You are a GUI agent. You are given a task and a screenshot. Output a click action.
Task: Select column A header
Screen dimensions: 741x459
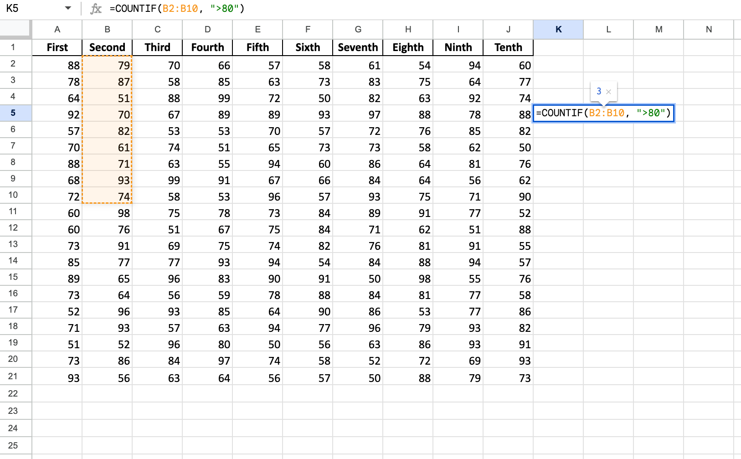coord(57,29)
